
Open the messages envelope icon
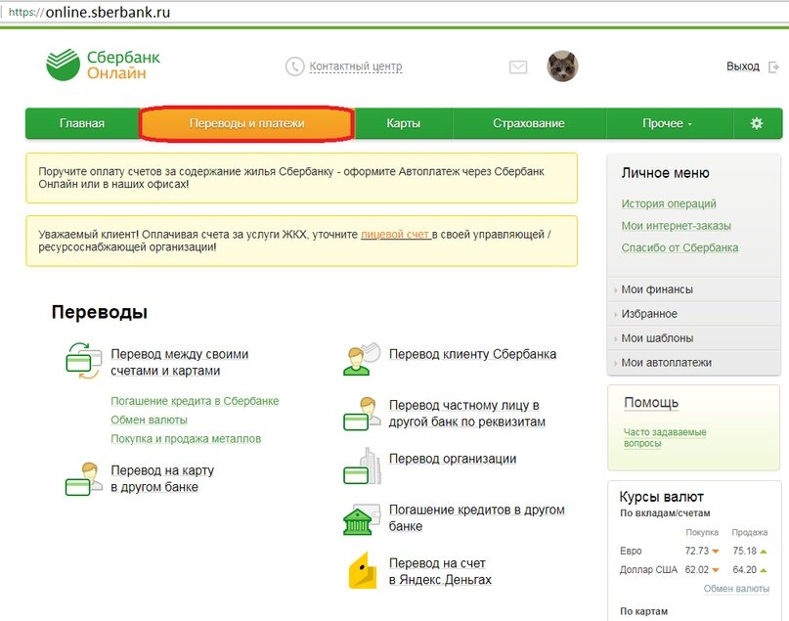coord(518,67)
